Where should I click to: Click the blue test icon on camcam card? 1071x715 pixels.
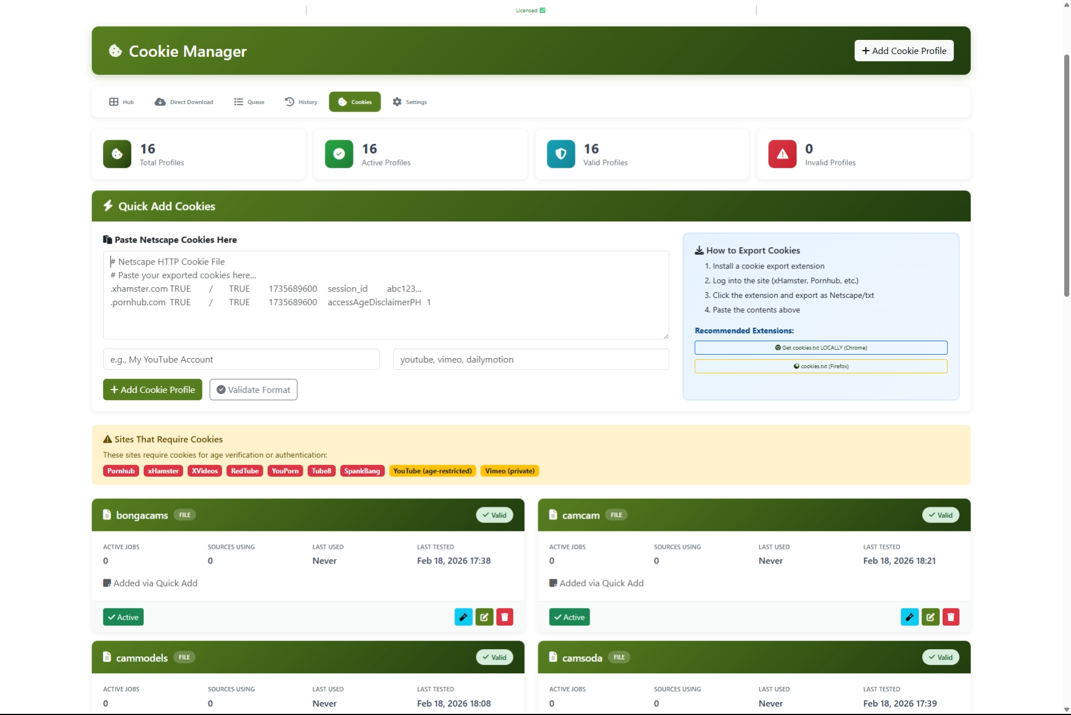pyautogui.click(x=909, y=617)
